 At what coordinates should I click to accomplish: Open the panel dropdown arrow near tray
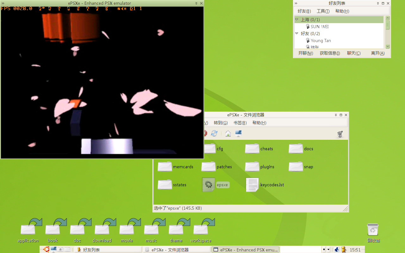pyautogui.click(x=328, y=250)
